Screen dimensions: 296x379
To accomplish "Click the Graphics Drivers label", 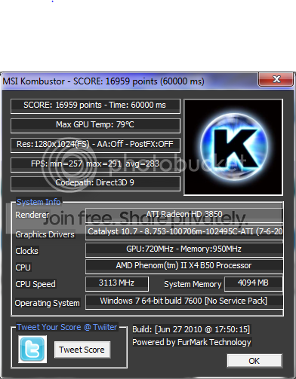I will click(45, 234).
